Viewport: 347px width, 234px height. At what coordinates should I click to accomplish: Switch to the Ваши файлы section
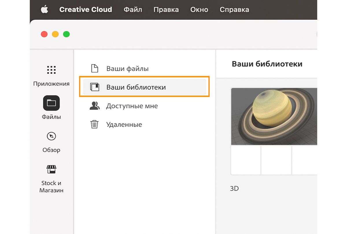click(128, 68)
